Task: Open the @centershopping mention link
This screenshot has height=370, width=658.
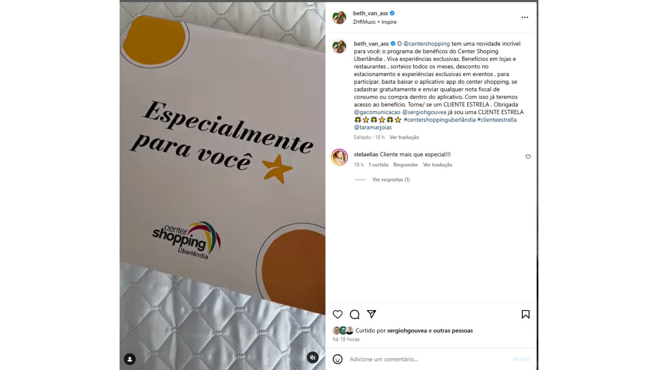Action: [x=426, y=44]
